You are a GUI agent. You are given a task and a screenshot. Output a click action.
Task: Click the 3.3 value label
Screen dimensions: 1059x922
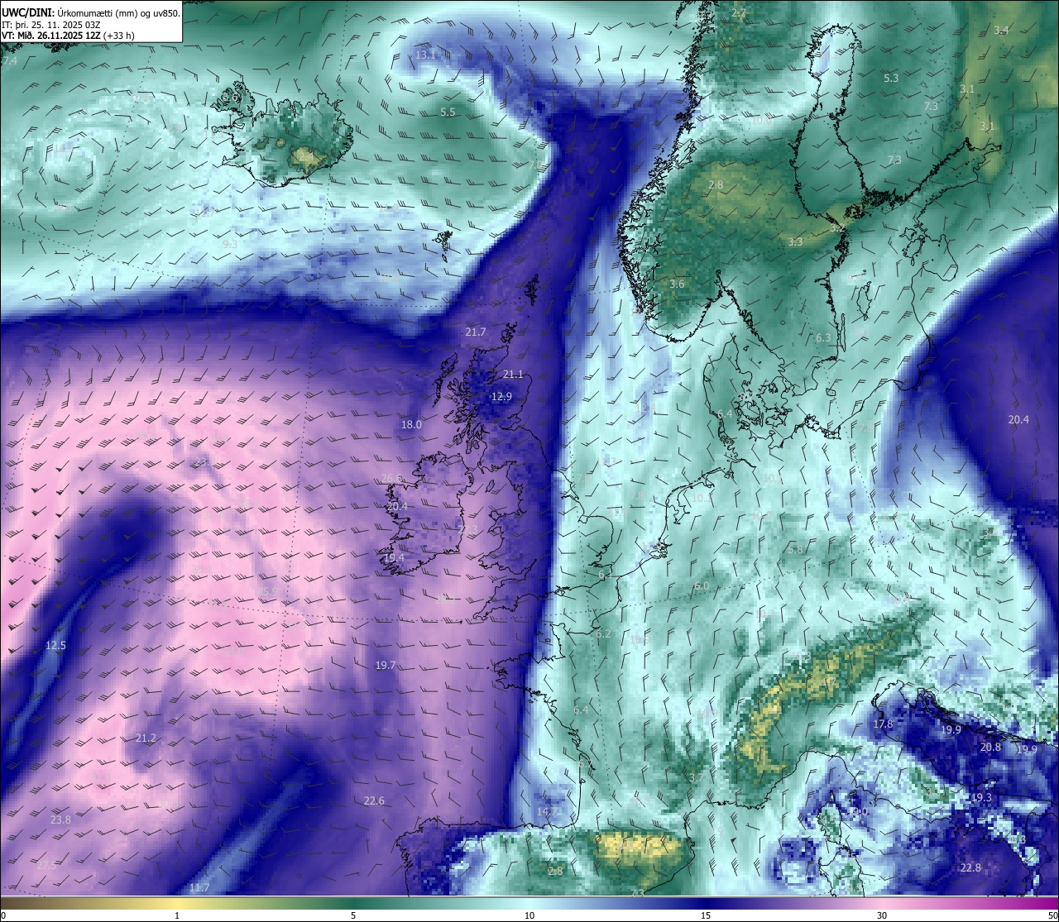[795, 241]
